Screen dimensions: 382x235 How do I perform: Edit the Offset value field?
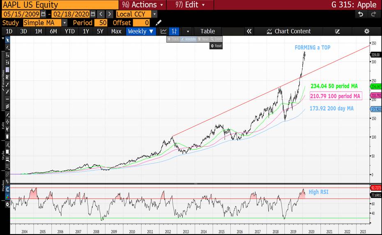(142, 23)
